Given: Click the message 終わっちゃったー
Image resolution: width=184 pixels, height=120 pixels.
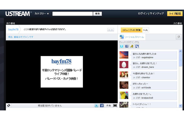Looking at the screenshot, I should click(140, 84).
